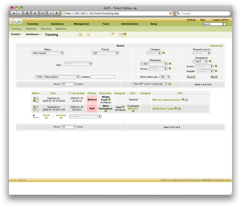Image resolution: width=241 pixels, height=207 pixels.
Task: Open the top Show 20 items dropdown
Action: click(x=68, y=84)
